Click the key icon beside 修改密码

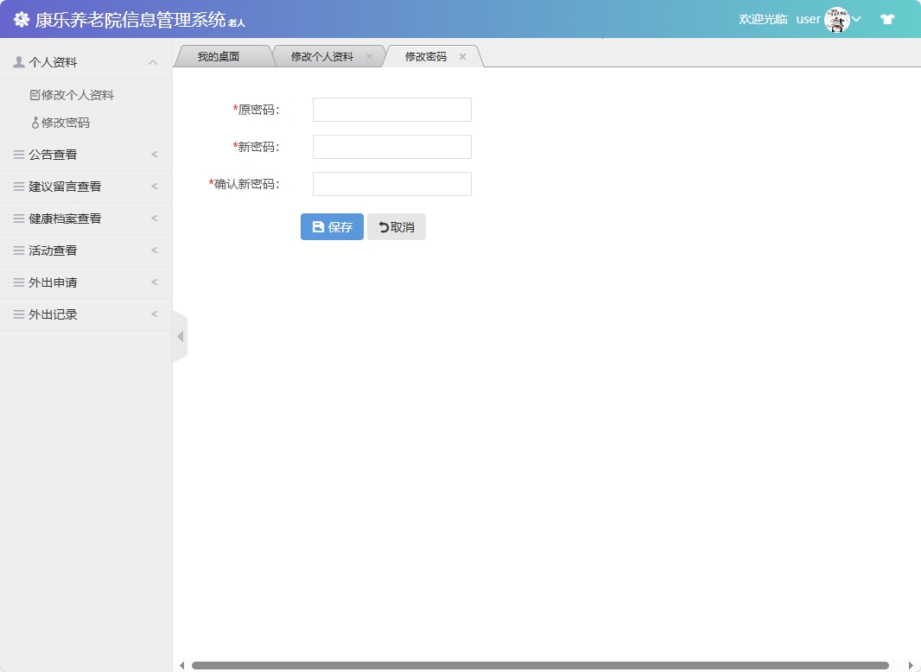point(36,122)
